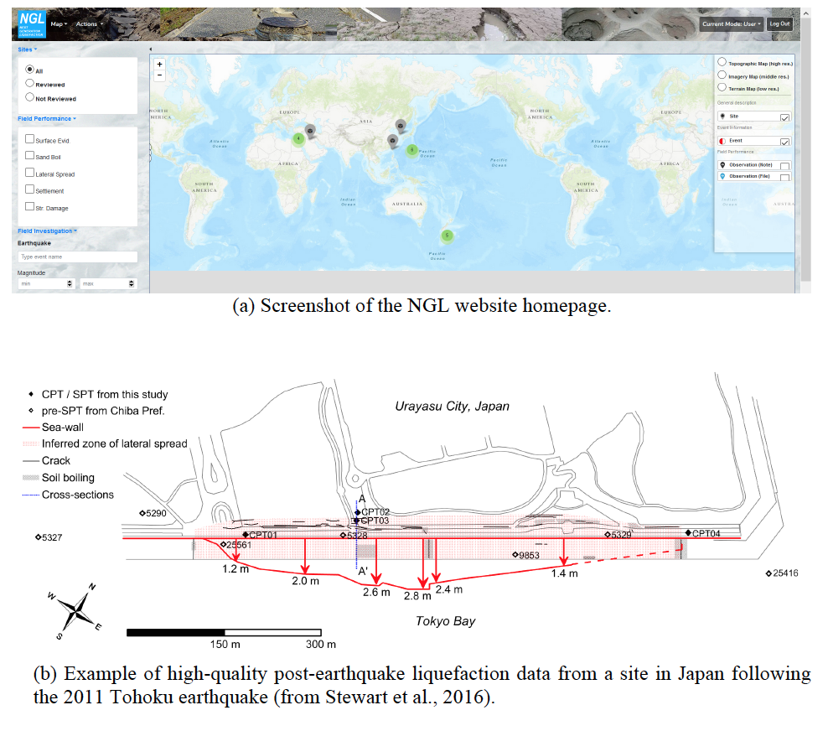Hide the left filter sidebar arrow

point(151,49)
